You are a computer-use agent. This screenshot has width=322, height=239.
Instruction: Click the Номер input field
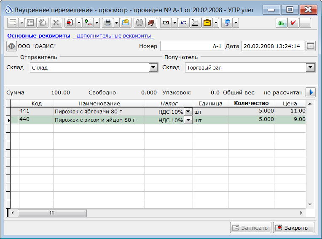click(192, 46)
